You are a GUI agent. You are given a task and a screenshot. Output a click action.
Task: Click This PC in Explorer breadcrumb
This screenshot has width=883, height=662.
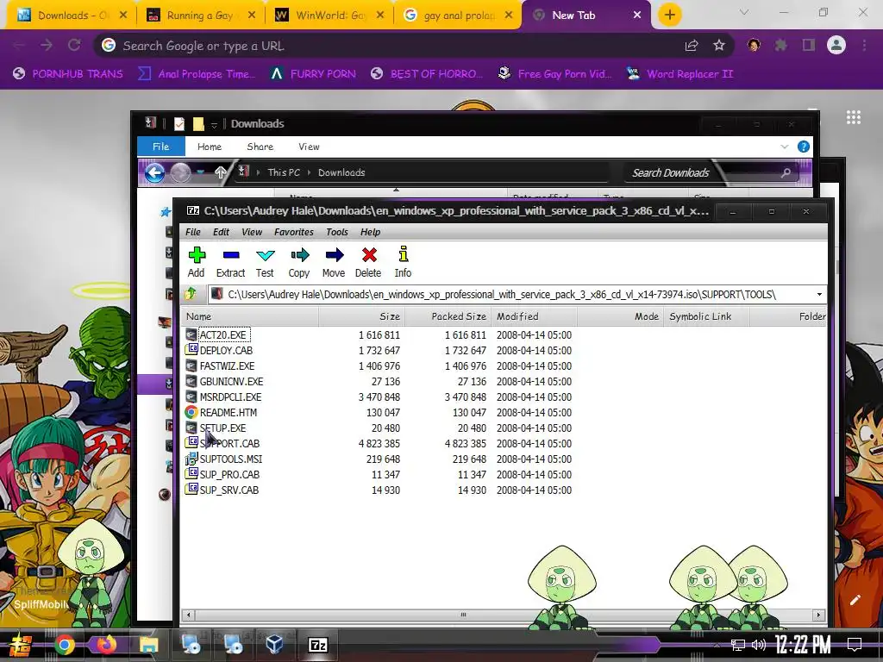tap(284, 172)
